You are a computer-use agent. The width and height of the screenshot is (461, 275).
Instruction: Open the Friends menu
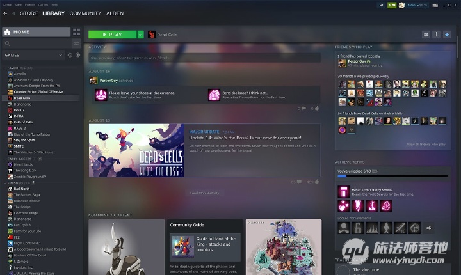click(29, 4)
